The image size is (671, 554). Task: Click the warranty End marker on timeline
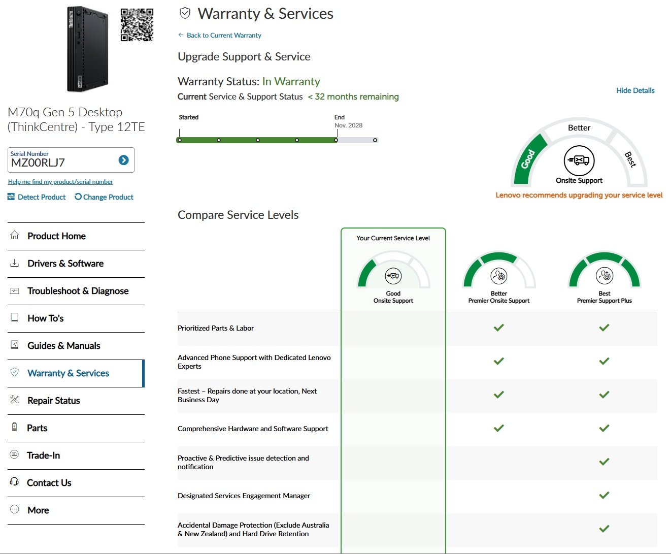(336, 140)
